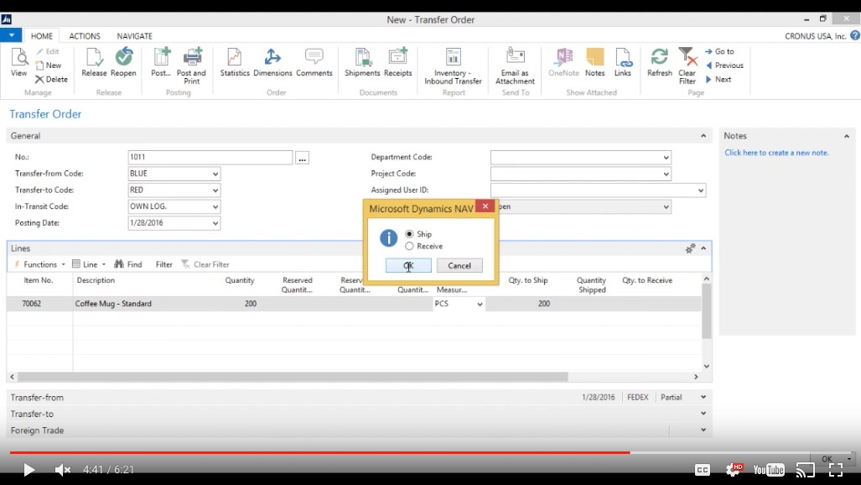Expand the Transfer-from FastTab
This screenshot has height=485, width=861.
click(703, 397)
